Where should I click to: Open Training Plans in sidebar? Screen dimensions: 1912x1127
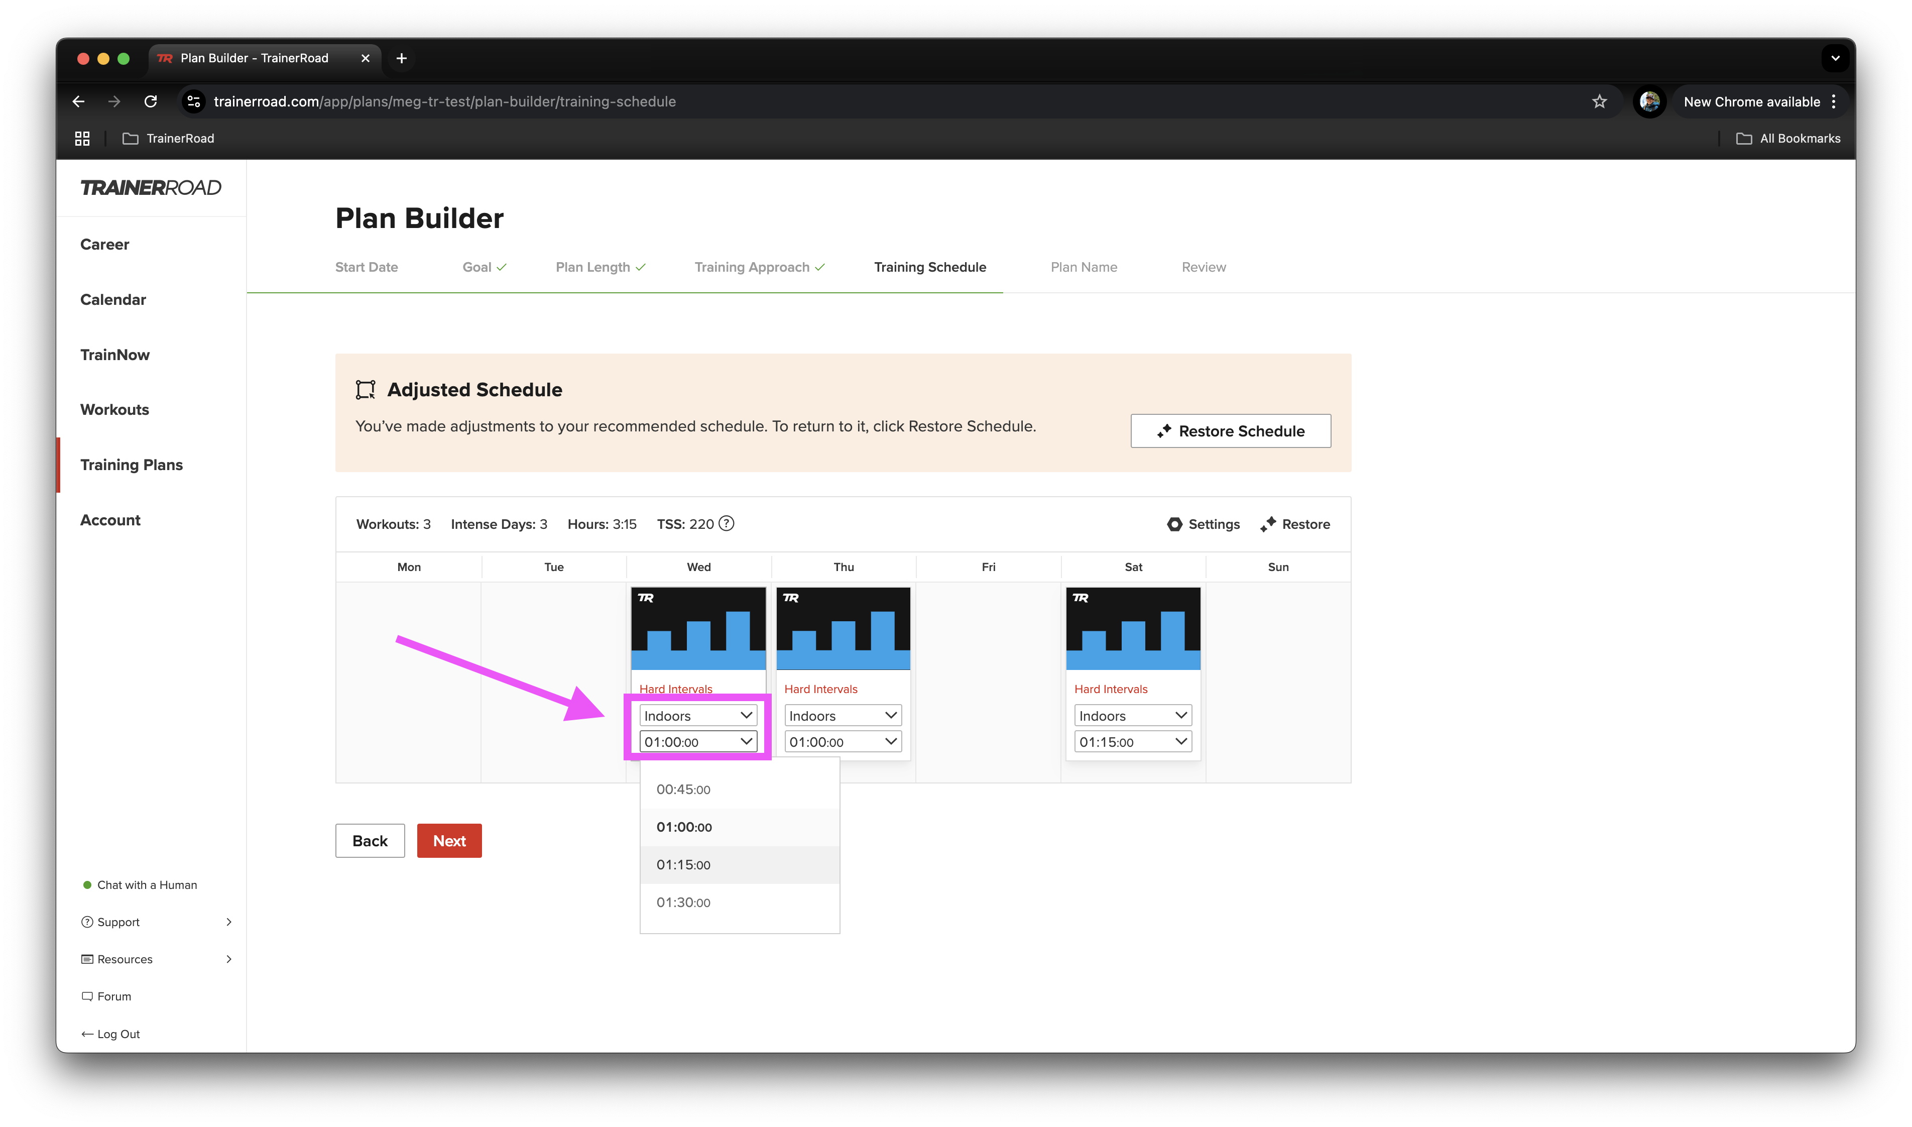tap(132, 466)
